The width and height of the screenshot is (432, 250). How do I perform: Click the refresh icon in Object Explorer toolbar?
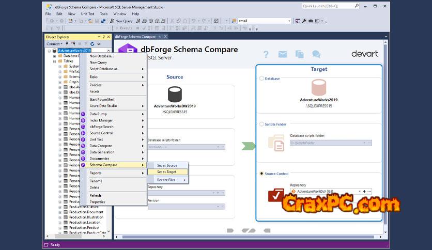pos(92,44)
